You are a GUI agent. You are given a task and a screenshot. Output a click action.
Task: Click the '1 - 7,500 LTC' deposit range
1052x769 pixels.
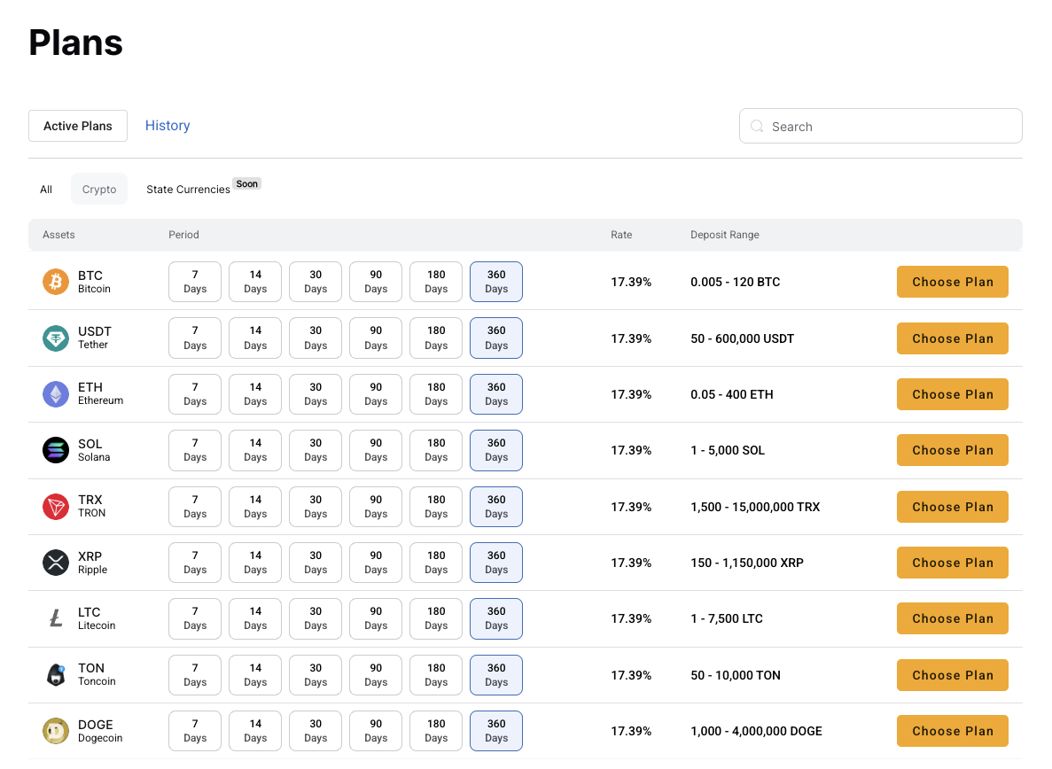[x=727, y=618]
